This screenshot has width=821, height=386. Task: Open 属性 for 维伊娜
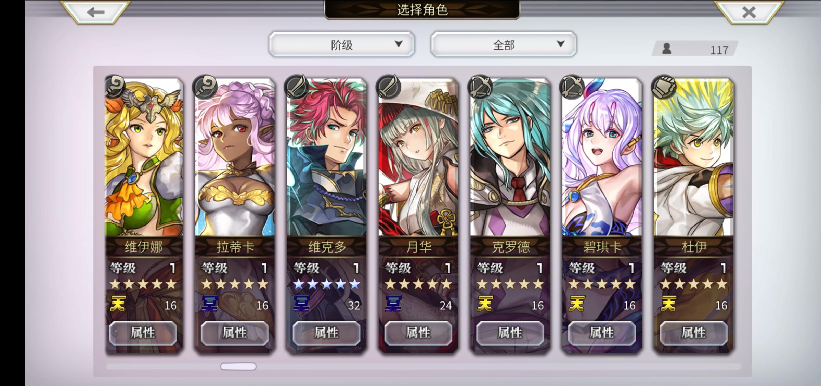tap(143, 333)
